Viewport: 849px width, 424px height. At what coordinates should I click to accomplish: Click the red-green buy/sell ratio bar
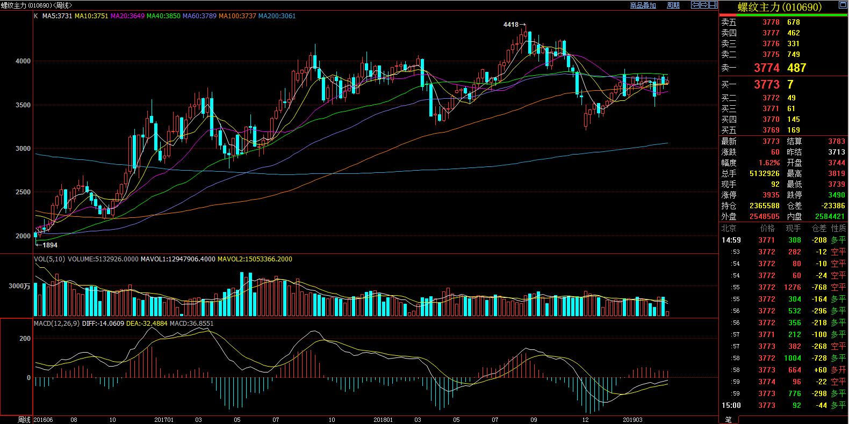tap(783, 15)
